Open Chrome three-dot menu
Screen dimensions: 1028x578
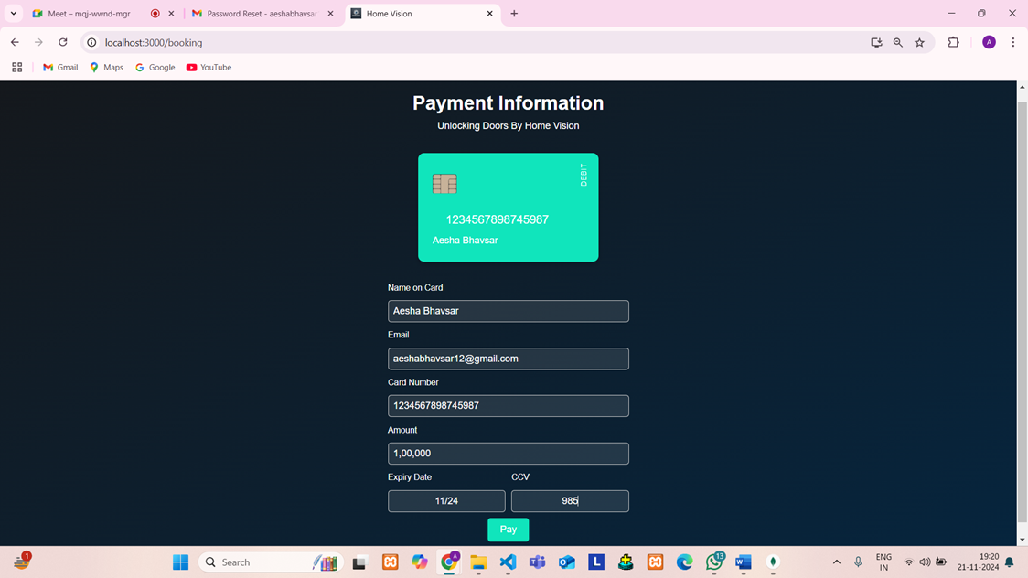(x=1012, y=42)
